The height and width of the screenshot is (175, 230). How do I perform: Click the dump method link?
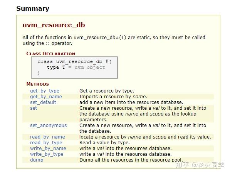tap(37, 160)
